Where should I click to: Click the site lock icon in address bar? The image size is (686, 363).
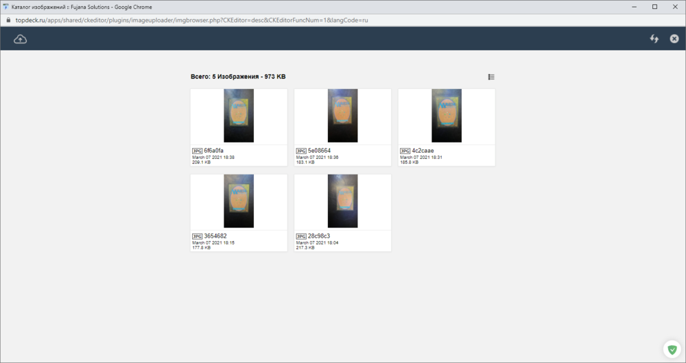click(8, 20)
